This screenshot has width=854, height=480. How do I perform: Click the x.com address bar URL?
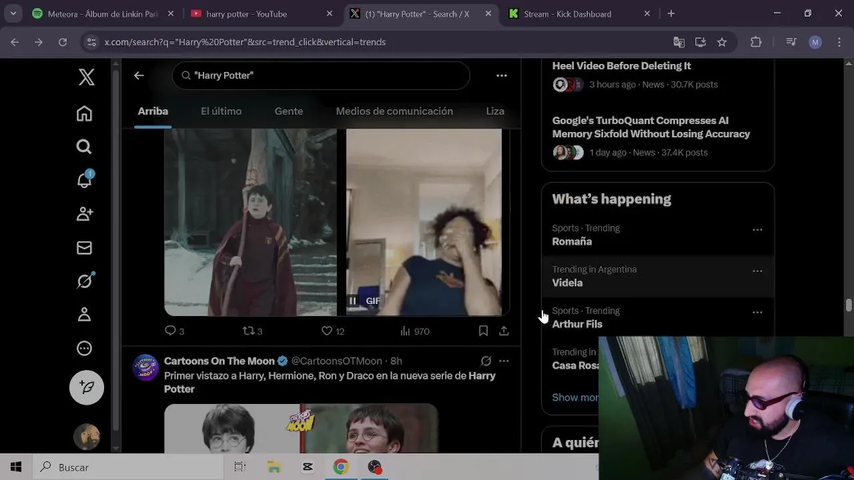245,42
